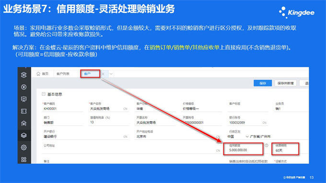Viewport: 326px width, 183px height.
Task: Click the 保存 button
Action: (263, 83)
